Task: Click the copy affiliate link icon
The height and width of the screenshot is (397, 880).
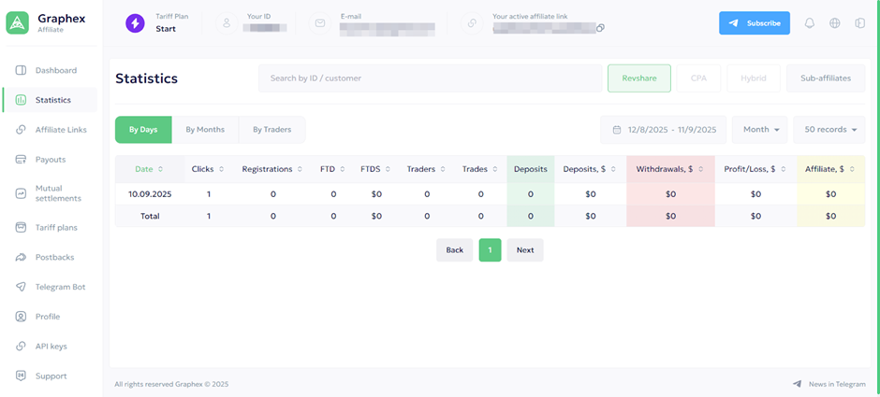Action: coord(600,28)
